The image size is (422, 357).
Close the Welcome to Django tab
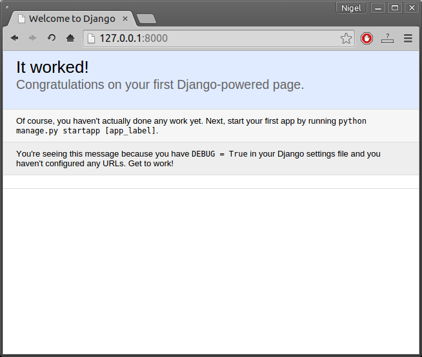[125, 19]
